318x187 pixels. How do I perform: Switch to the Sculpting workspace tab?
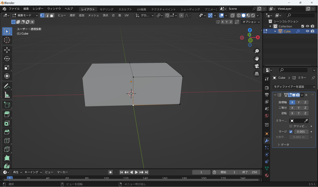tap(125, 9)
